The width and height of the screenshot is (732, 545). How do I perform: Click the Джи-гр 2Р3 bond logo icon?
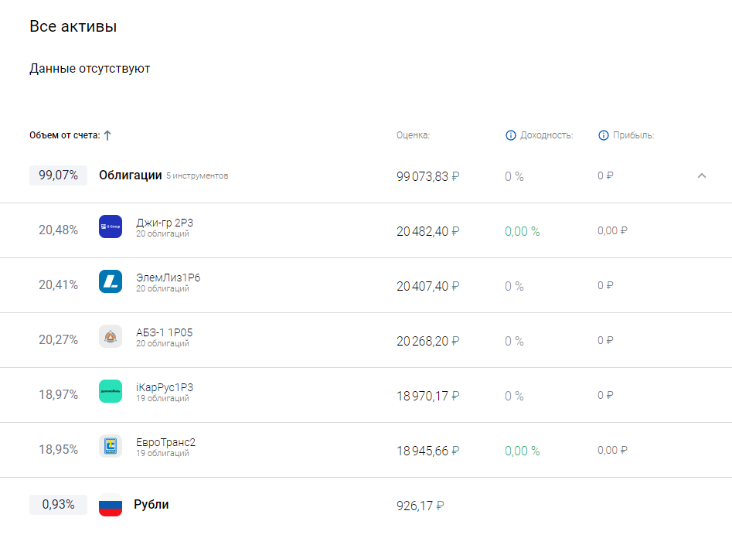click(x=111, y=227)
